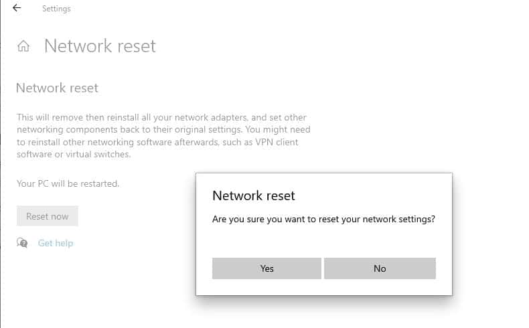The width and height of the screenshot is (529, 328).
Task: Select the Network reset section subheading
Action: tap(57, 88)
